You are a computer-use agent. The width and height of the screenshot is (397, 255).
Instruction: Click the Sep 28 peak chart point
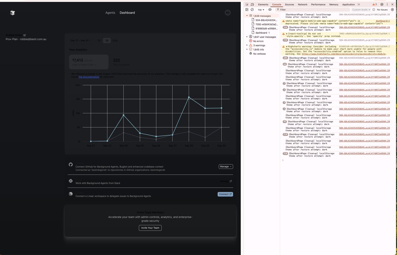(x=189, y=97)
